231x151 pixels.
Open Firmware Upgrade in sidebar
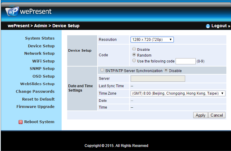point(36,106)
